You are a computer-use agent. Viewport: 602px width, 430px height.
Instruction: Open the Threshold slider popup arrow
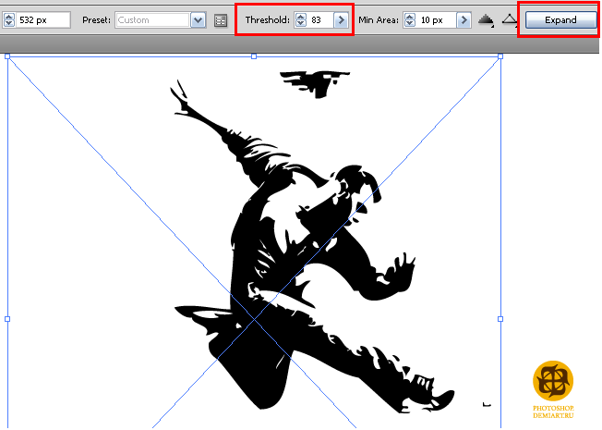tap(341, 20)
